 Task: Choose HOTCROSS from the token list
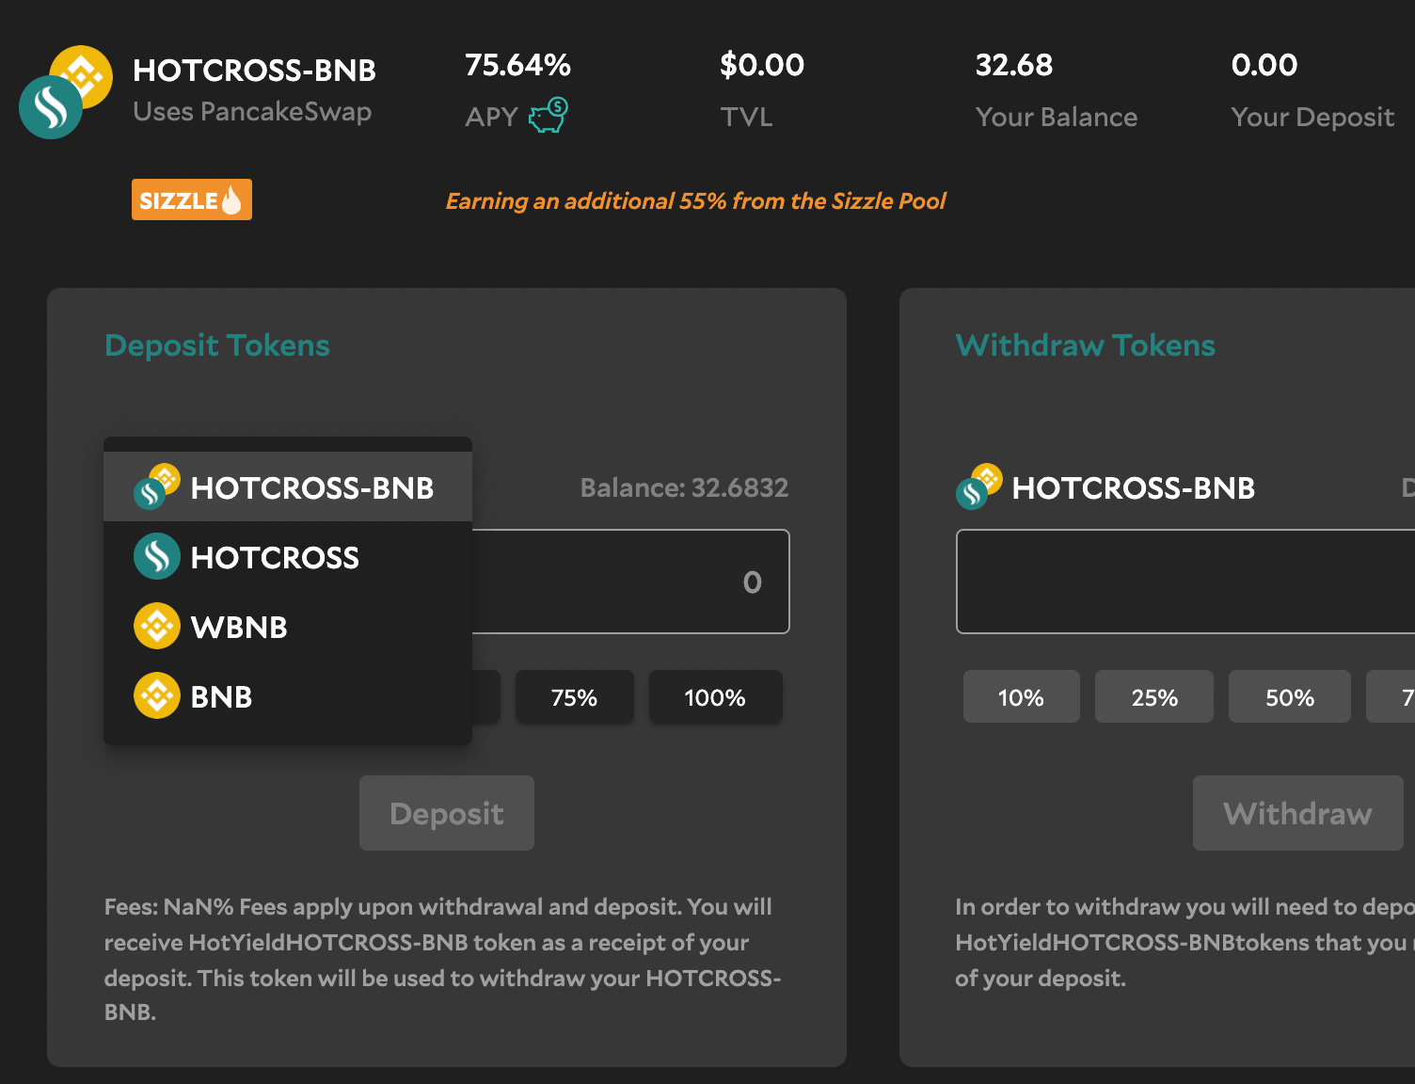point(288,556)
